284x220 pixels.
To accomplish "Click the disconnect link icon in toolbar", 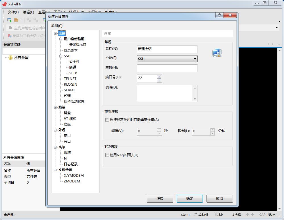I will (36, 20).
